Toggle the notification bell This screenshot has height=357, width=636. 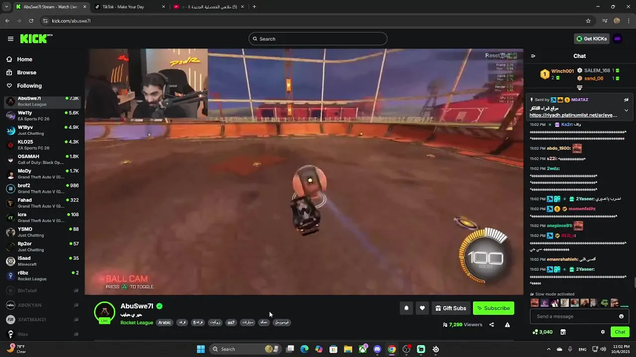pos(406,308)
